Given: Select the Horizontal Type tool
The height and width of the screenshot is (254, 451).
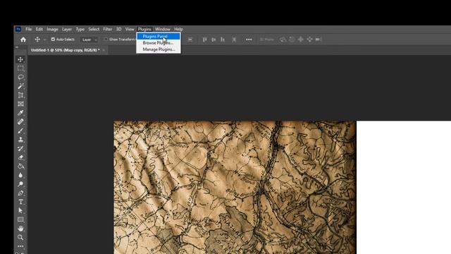Looking at the screenshot, I should 20,202.
